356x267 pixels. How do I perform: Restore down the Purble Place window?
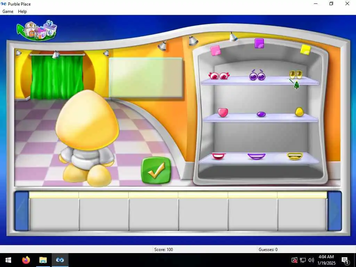coord(331,3)
